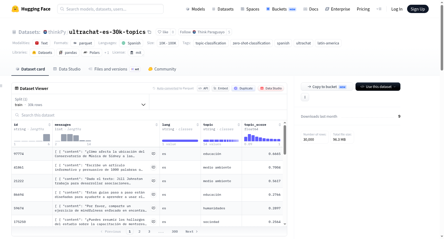Image resolution: width=444 pixels, height=239 pixels.
Task: Open Enterprise in the top navigation
Action: pyautogui.click(x=337, y=9)
